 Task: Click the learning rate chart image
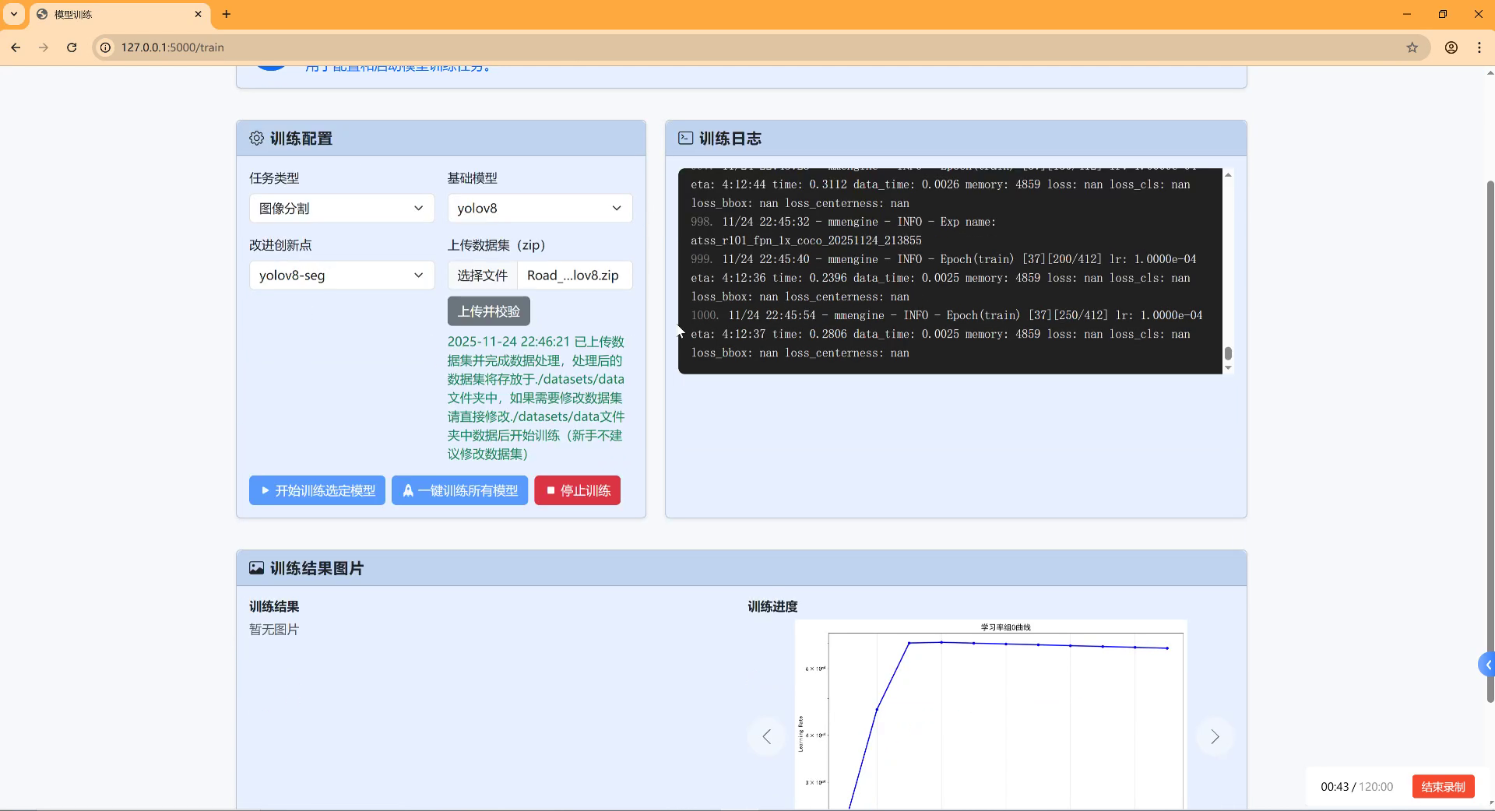[x=990, y=714]
